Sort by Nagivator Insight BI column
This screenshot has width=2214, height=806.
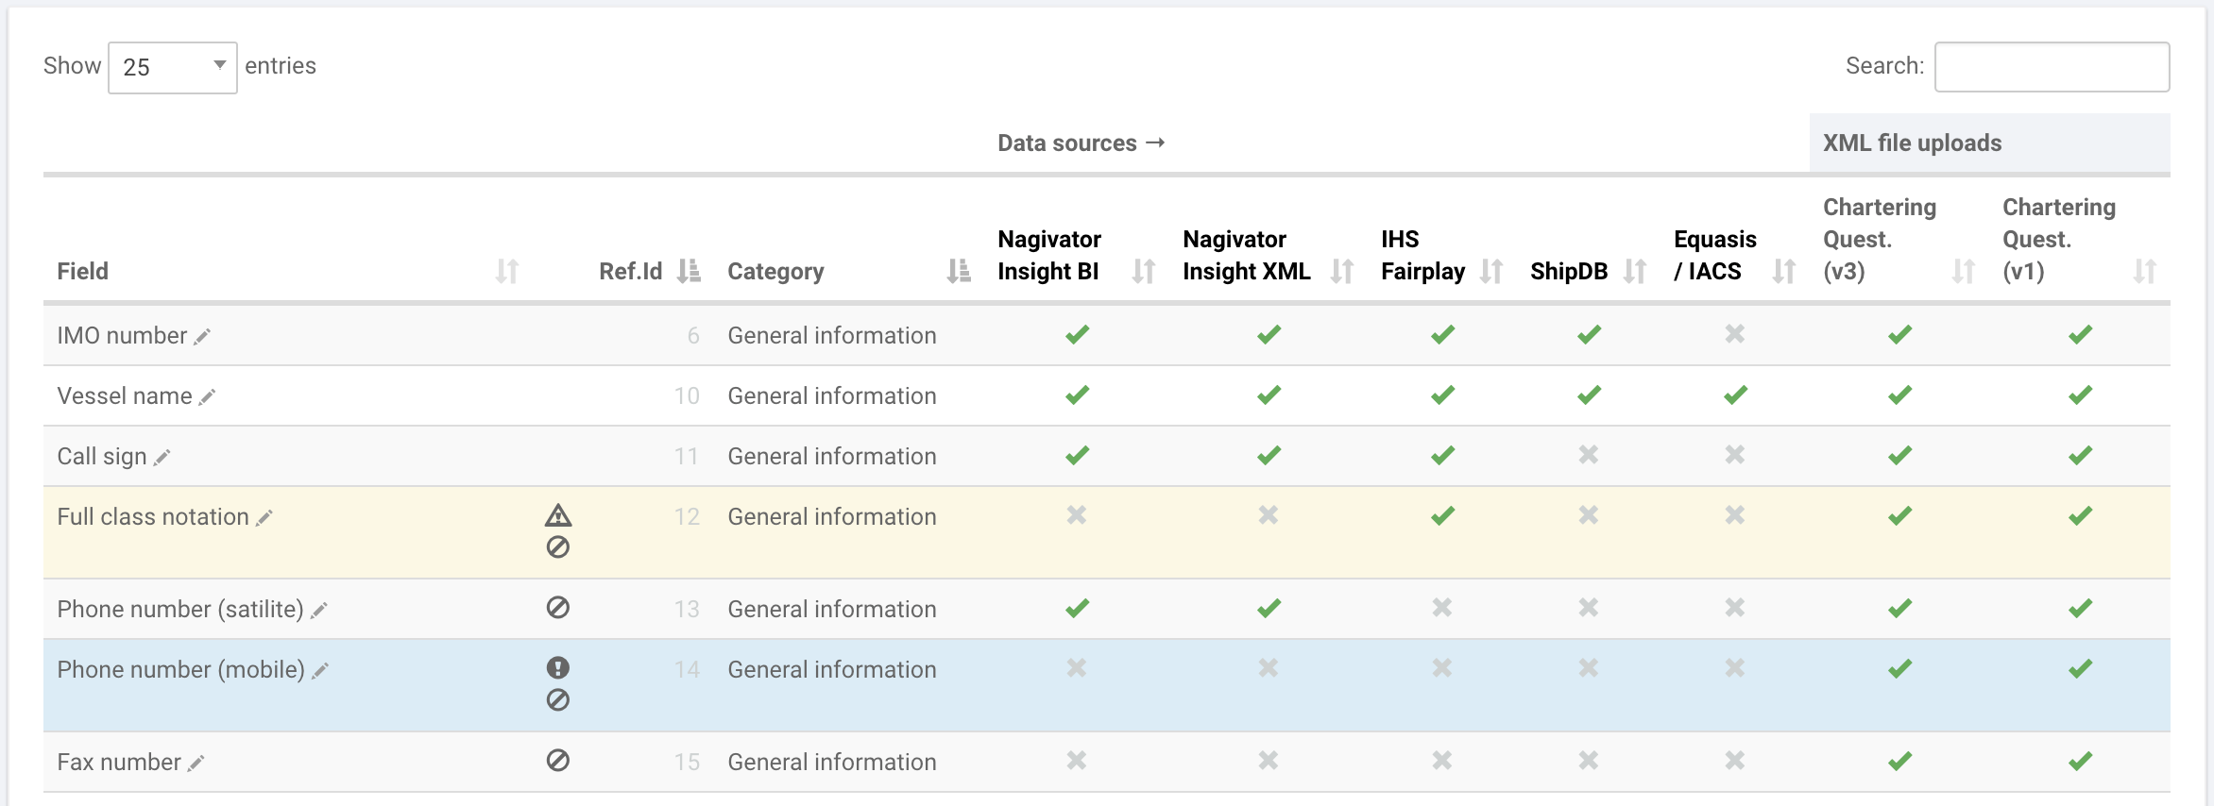pyautogui.click(x=1144, y=272)
